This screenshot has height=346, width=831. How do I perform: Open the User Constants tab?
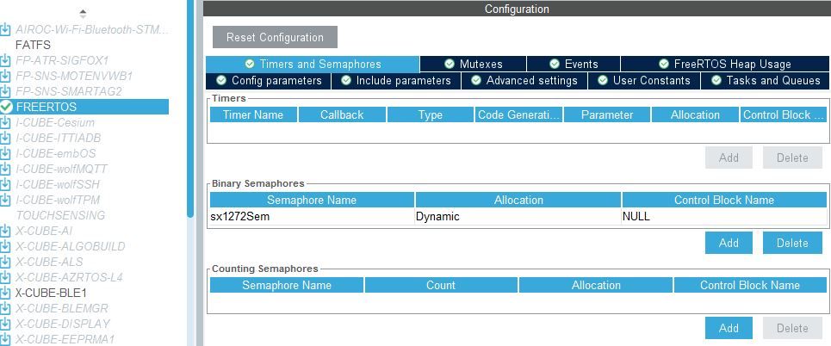tap(644, 81)
